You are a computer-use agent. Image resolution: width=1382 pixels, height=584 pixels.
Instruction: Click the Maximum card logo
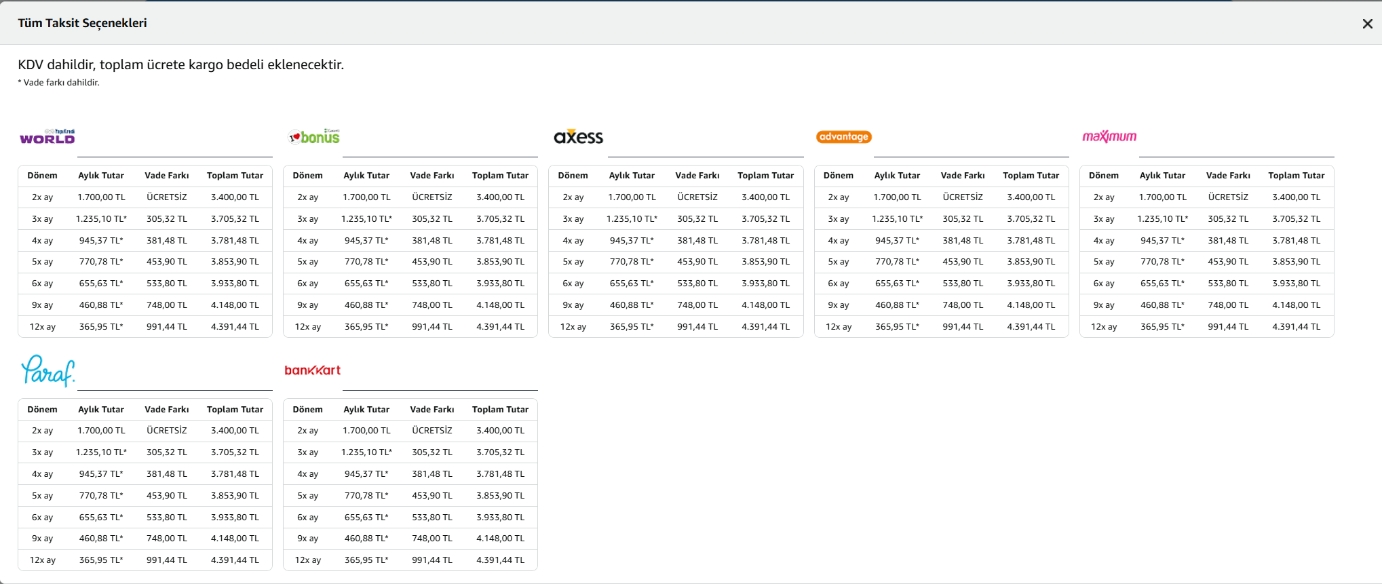tap(1109, 136)
